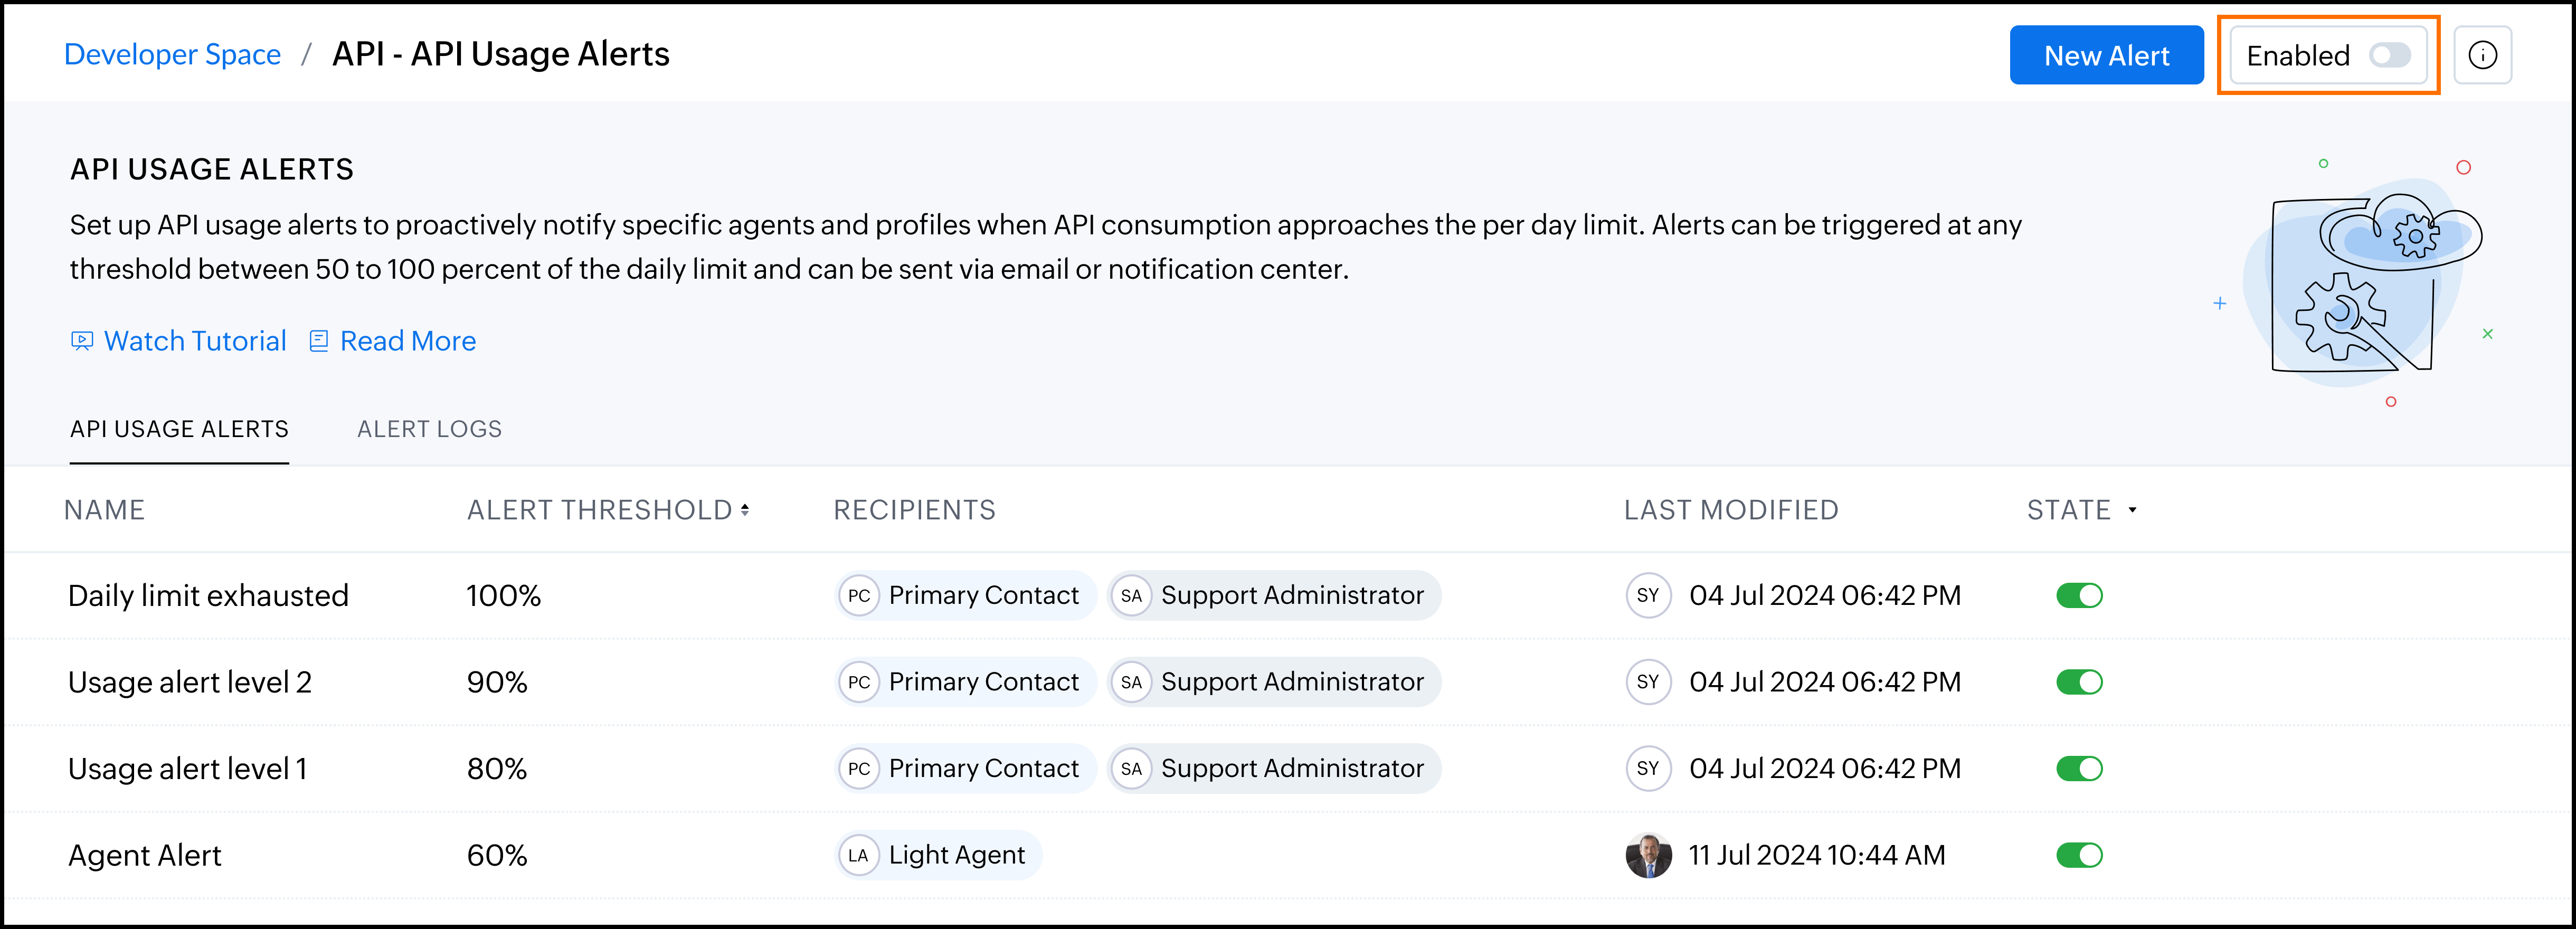Viewport: 2576px width, 929px height.
Task: Disable the Daily limit exhausted alert
Action: 2079,596
